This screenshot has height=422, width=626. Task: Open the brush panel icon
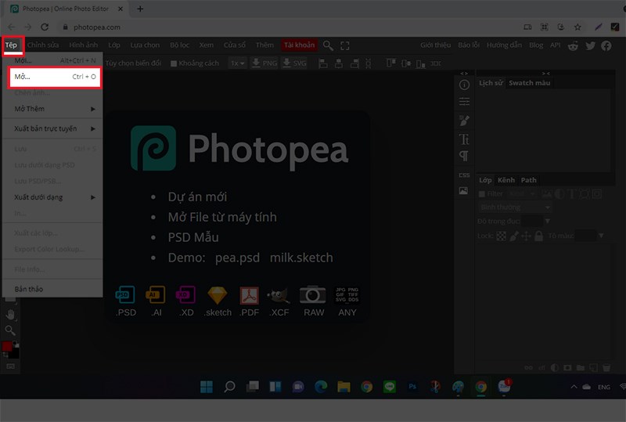point(464,121)
